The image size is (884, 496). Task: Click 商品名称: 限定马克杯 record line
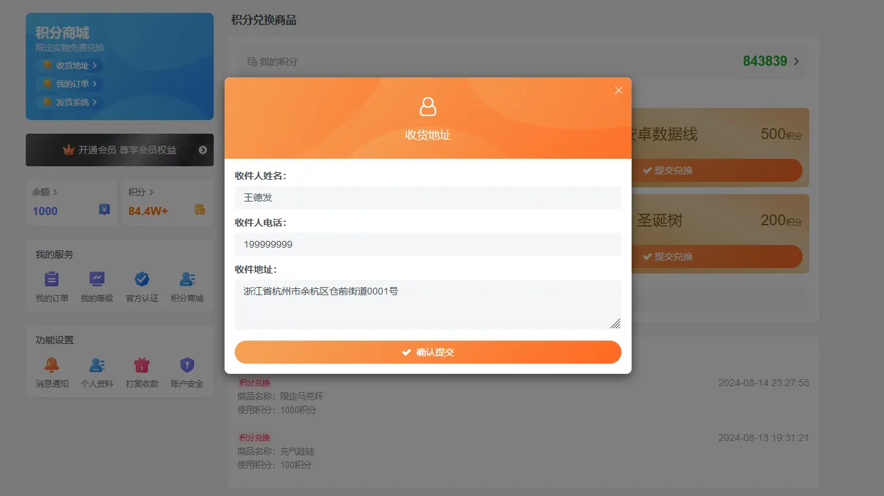tap(280, 396)
